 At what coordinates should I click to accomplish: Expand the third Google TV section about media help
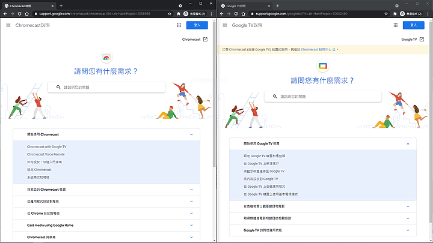408,218
